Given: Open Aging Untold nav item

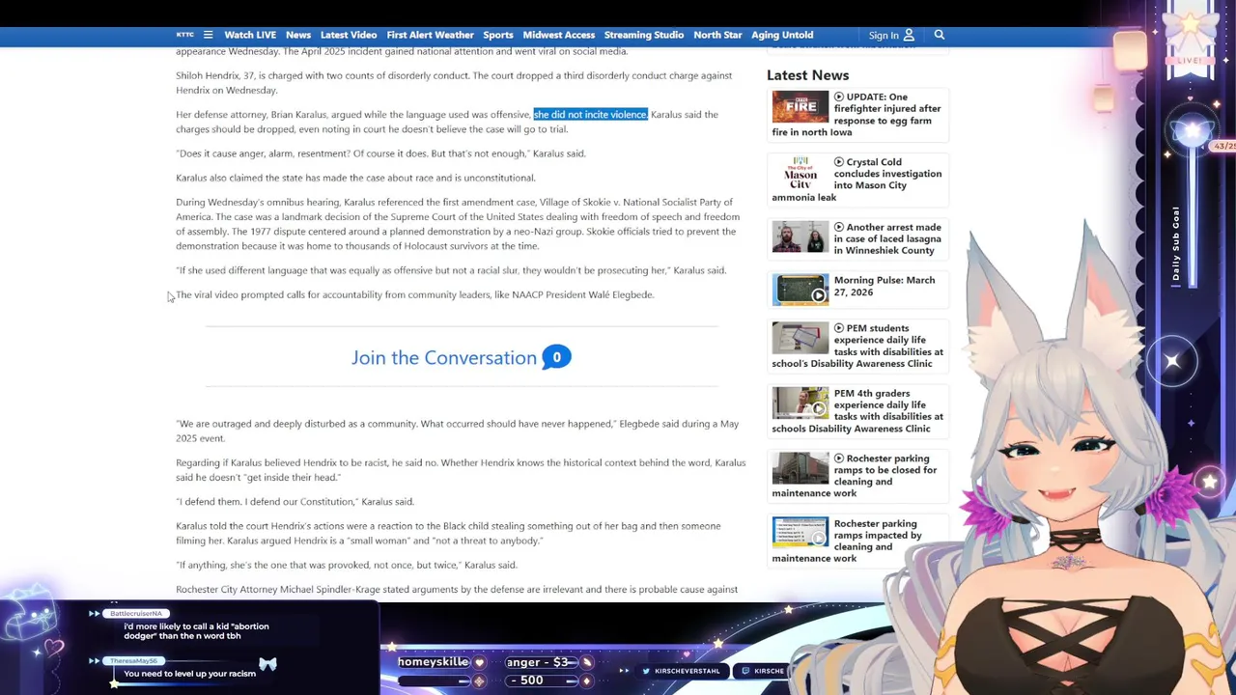Looking at the screenshot, I should pos(782,35).
